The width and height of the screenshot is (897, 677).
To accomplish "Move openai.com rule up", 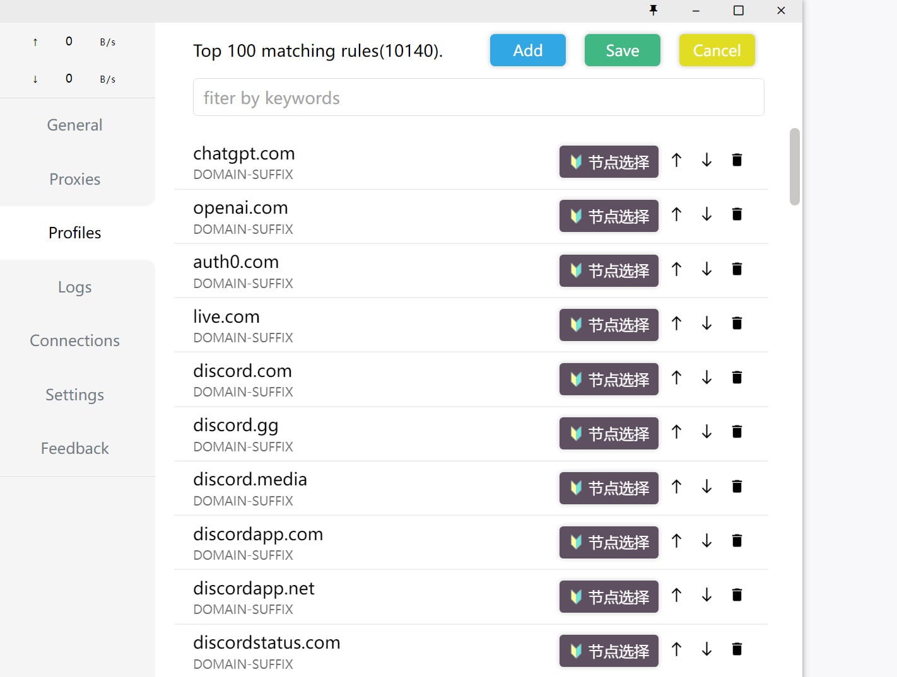I will 676,214.
